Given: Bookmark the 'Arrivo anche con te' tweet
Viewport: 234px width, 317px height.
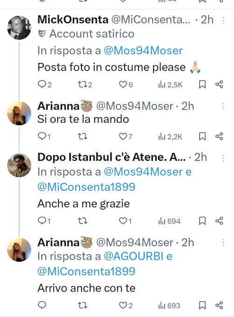Looking at the screenshot, I should coord(202,305).
